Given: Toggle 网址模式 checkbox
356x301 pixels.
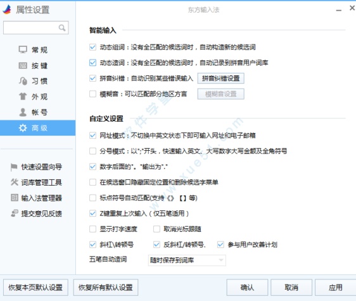Looking at the screenshot, I should pyautogui.click(x=92, y=136).
